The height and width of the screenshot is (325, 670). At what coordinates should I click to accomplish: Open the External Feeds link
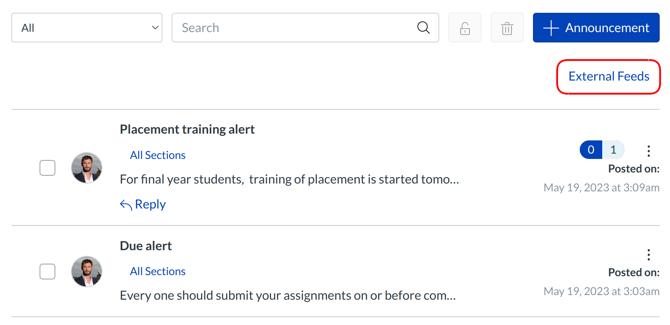[609, 76]
